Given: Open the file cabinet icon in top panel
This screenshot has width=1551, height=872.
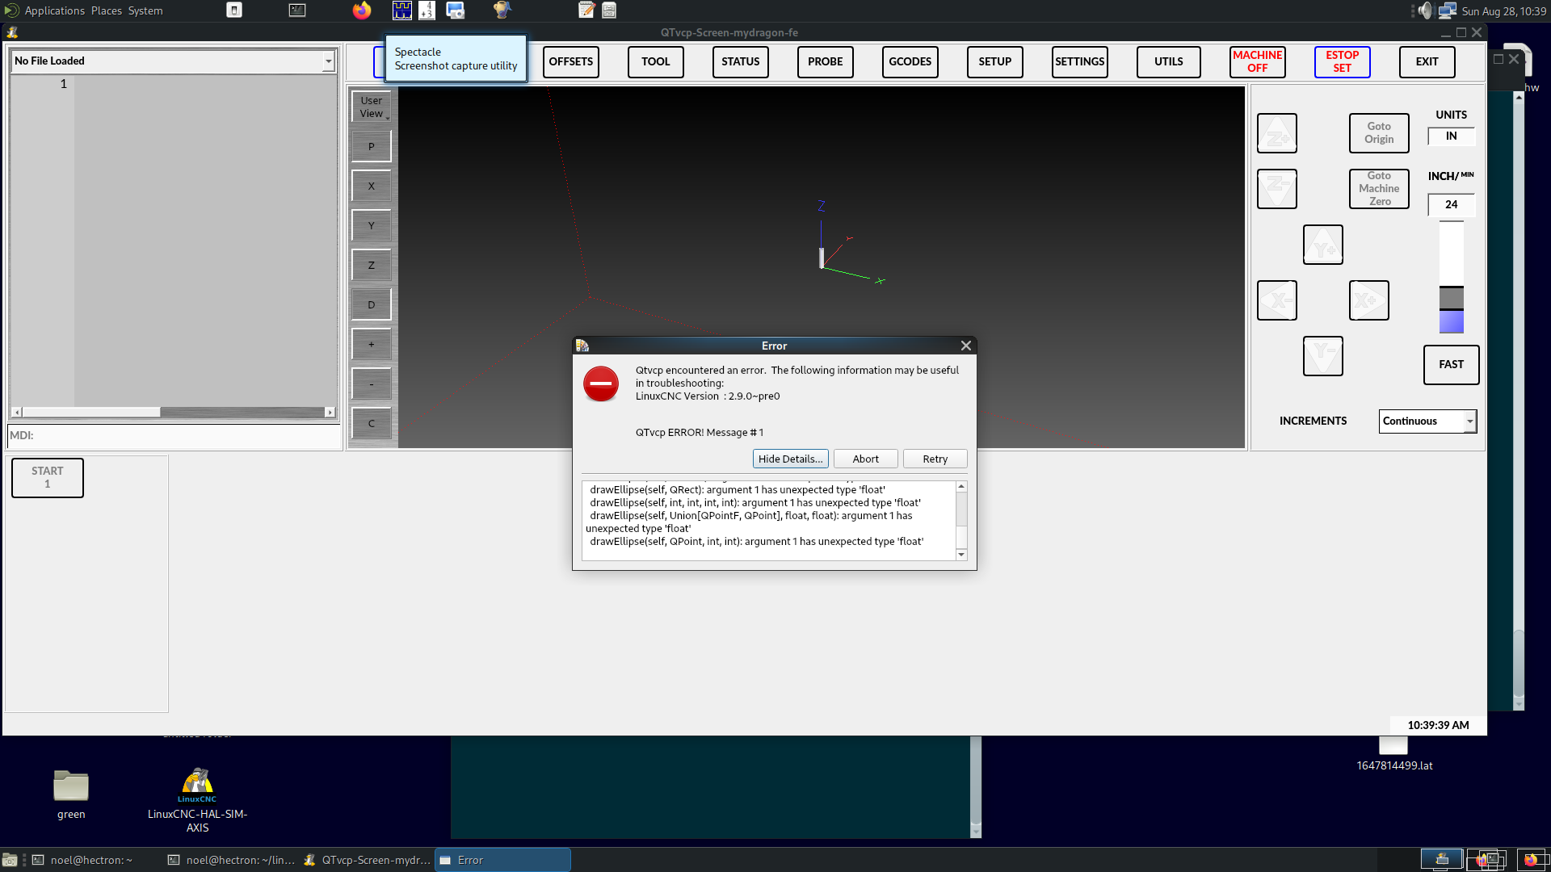Looking at the screenshot, I should pos(609,10).
